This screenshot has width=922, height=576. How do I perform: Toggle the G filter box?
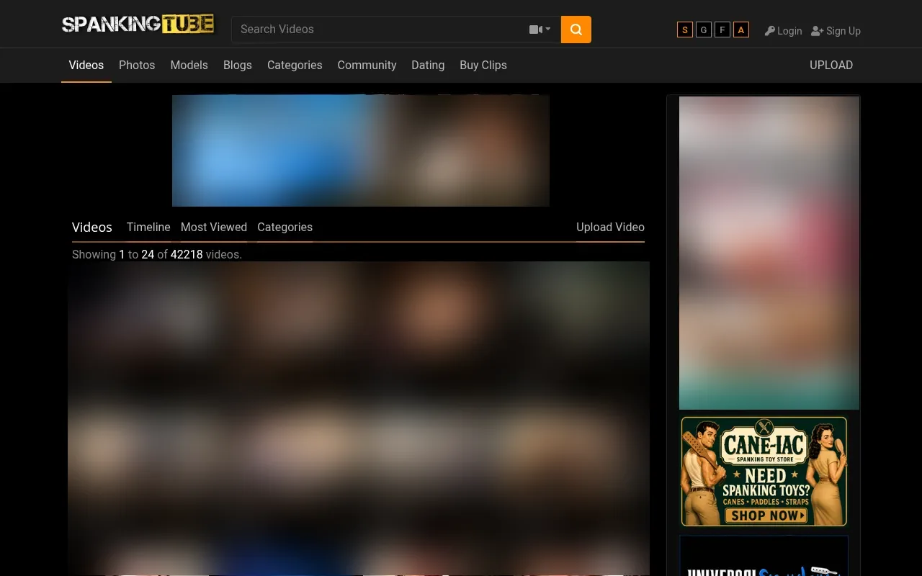[x=704, y=30]
